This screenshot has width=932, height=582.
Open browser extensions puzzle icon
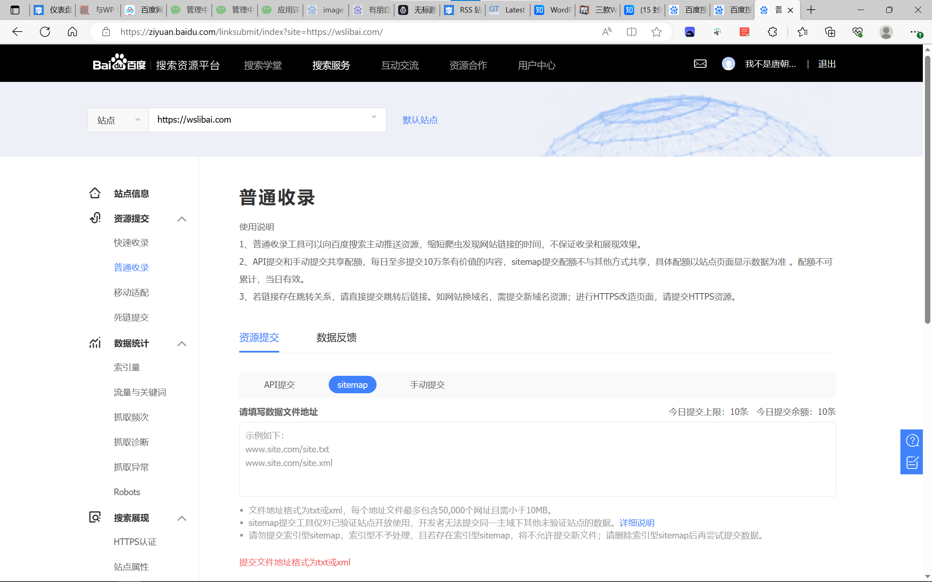[x=772, y=32]
